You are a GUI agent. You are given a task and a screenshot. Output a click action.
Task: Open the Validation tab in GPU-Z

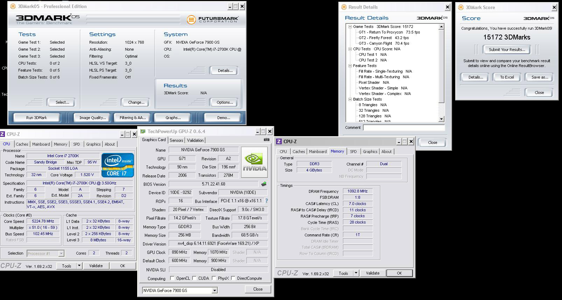pyautogui.click(x=195, y=140)
